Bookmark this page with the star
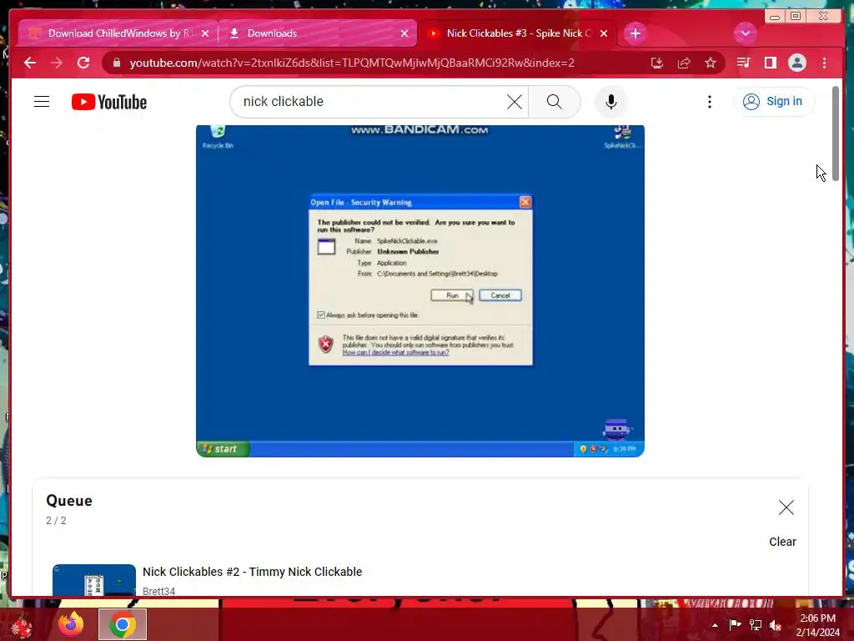This screenshot has height=641, width=854. [711, 63]
